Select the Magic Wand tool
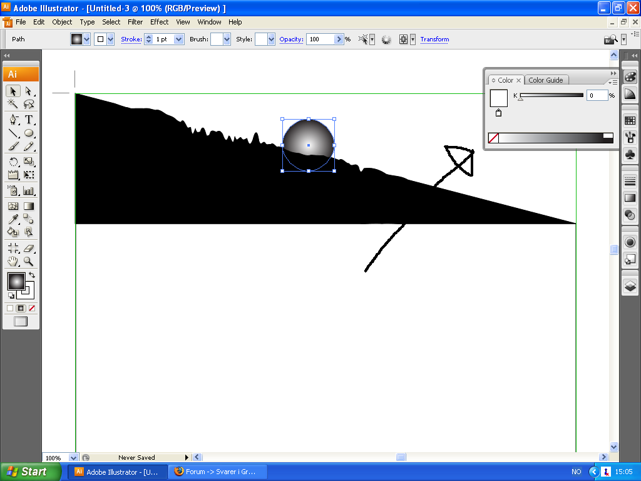 (x=13, y=103)
